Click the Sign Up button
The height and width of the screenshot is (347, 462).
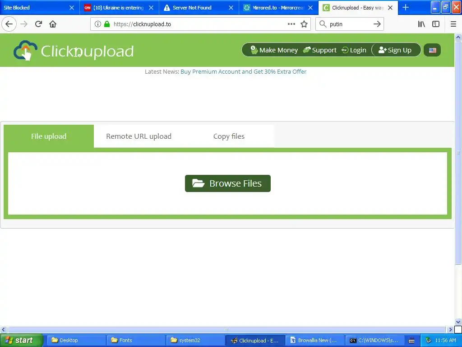pos(396,50)
